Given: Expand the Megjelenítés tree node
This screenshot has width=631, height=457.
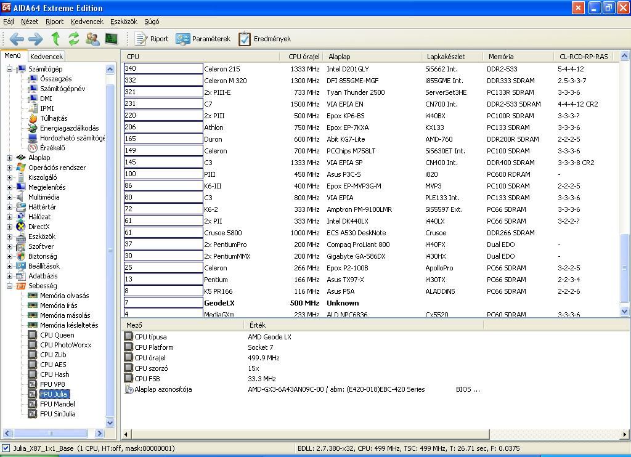Looking at the screenshot, I should 9,187.
